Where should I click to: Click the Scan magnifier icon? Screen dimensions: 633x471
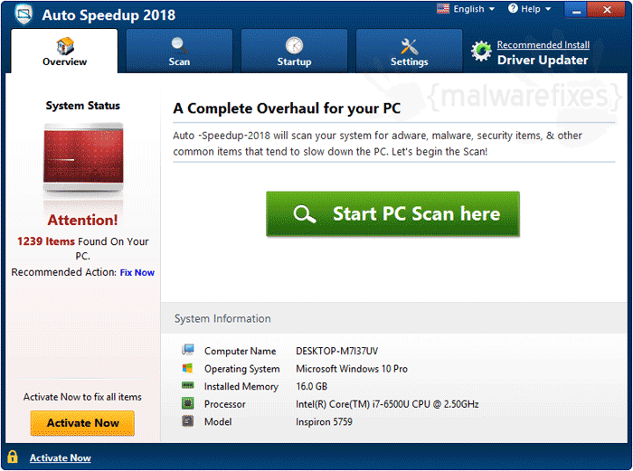pos(179,45)
